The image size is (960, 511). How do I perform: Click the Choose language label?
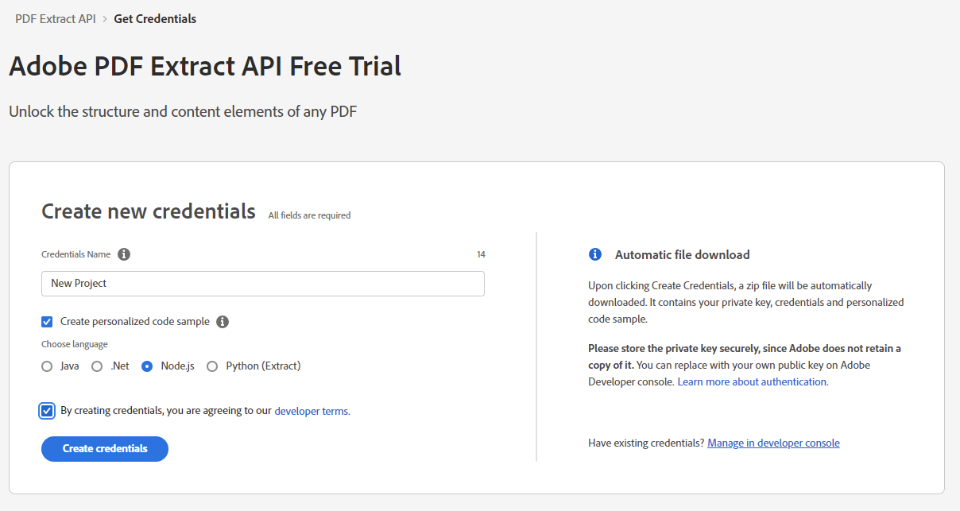[75, 344]
